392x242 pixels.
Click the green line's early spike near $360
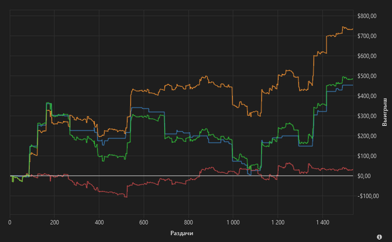tap(48, 103)
